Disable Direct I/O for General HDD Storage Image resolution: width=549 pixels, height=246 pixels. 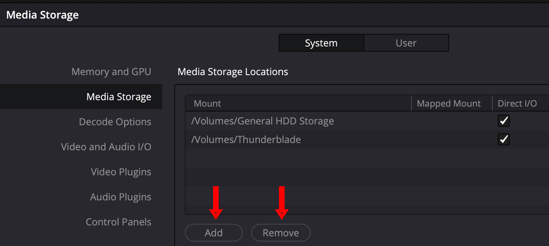point(504,121)
